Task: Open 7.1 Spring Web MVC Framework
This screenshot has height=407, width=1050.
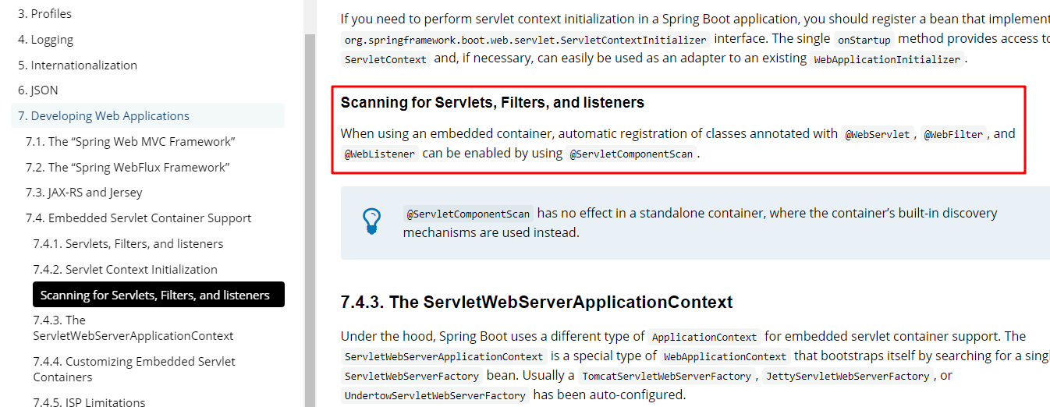Action: pyautogui.click(x=130, y=142)
